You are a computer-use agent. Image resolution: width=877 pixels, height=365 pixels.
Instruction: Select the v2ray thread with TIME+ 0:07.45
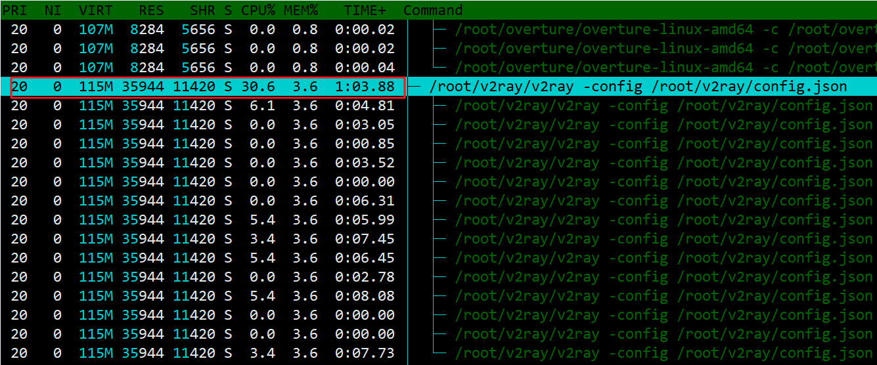click(438, 239)
